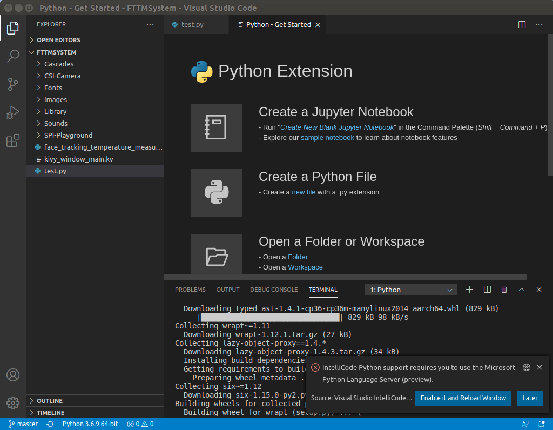Image resolution: width=553 pixels, height=430 pixels.
Task: Open the Source Control view
Action: pos(13,84)
